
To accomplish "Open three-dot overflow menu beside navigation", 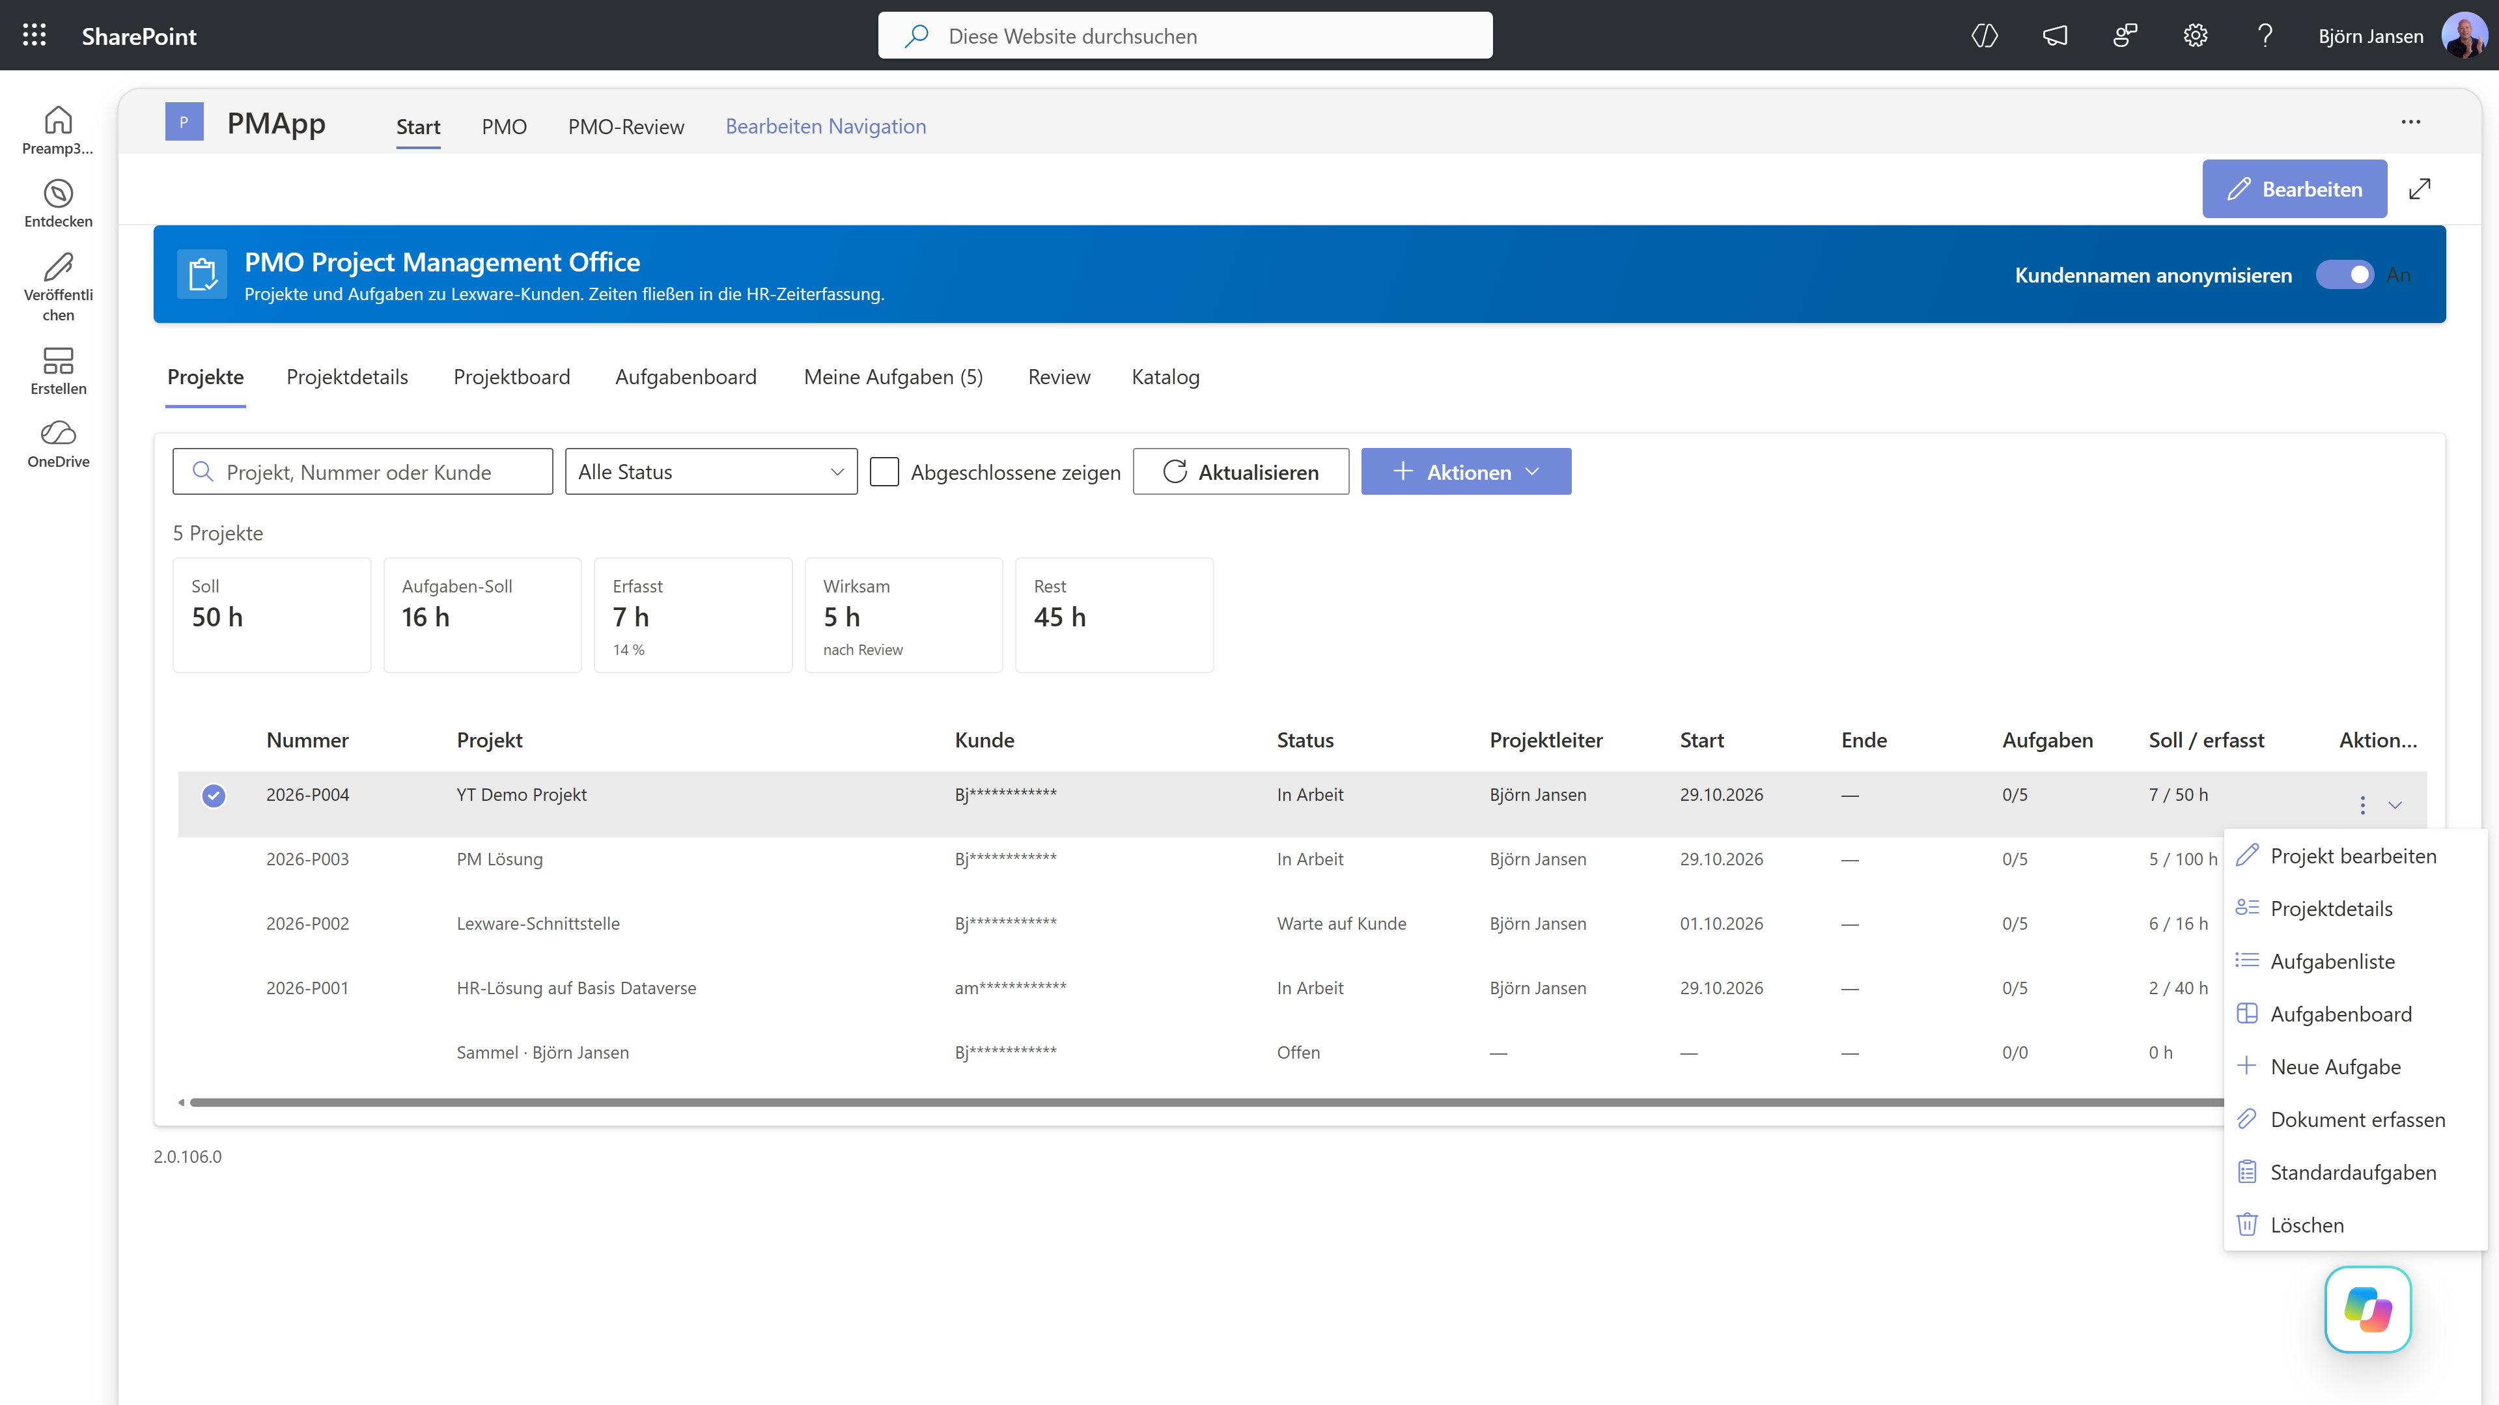I will (x=2410, y=122).
